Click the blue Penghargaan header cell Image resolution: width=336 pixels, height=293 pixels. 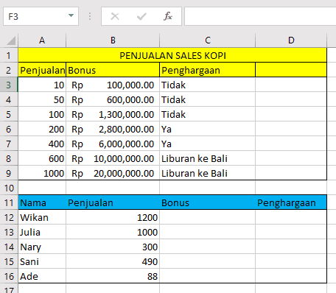point(291,202)
